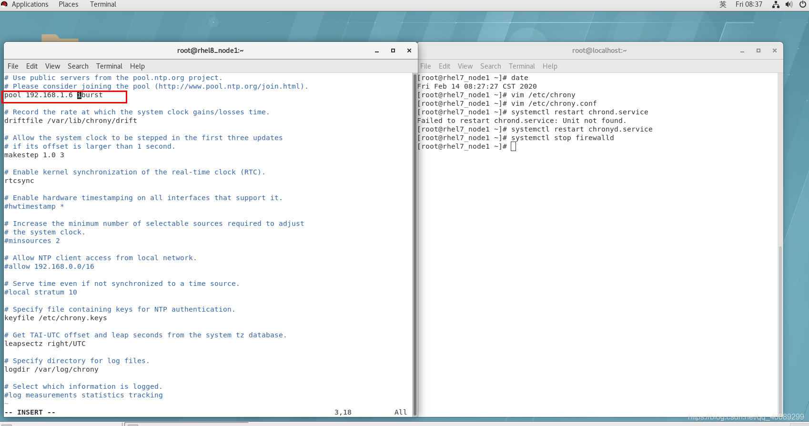
Task: Open the Terminal app menu in top panel
Action: (x=103, y=4)
